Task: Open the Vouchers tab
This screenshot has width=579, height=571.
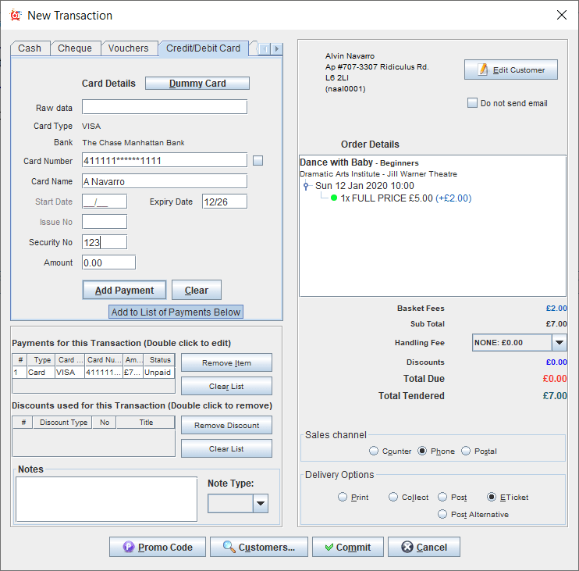Action: (128, 48)
